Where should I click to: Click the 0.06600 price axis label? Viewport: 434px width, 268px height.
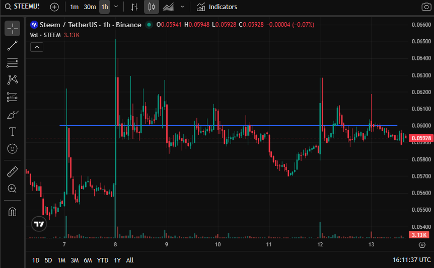click(421, 25)
